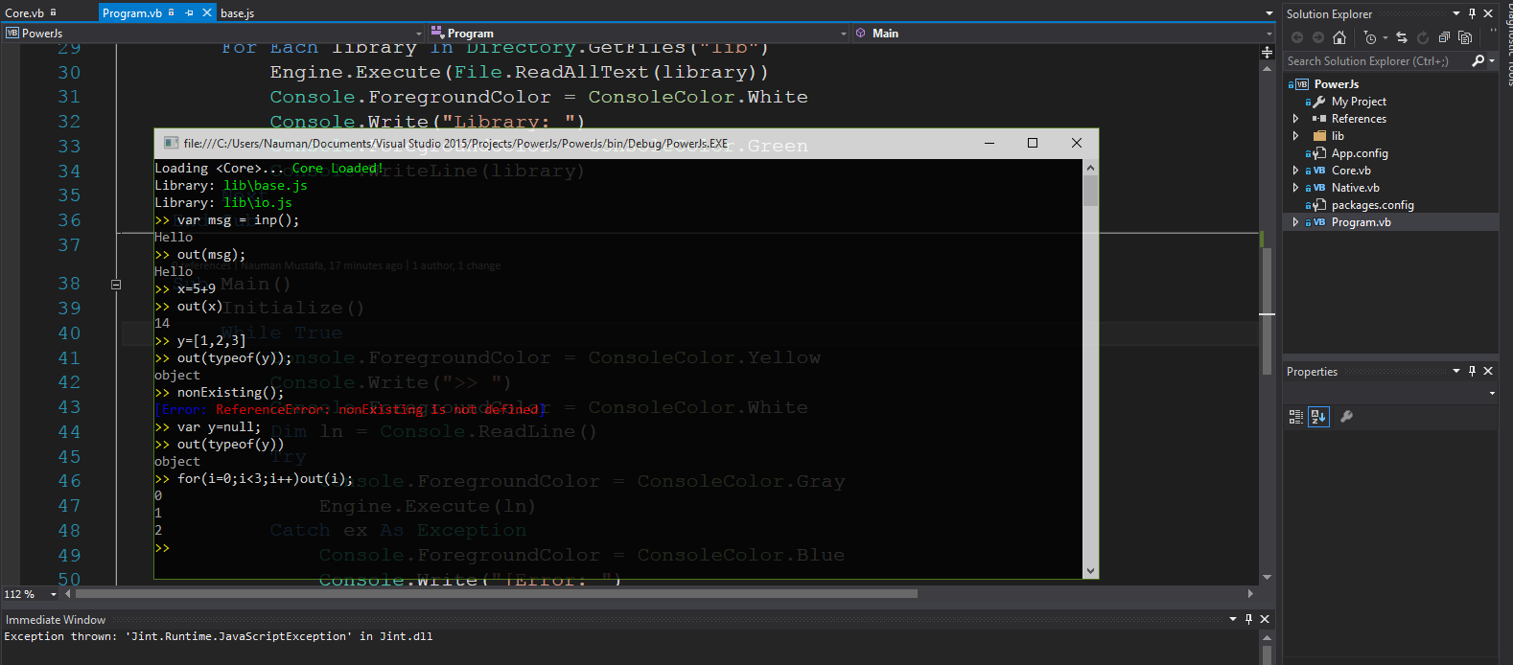Maximize the PowerJs console window

(1033, 143)
